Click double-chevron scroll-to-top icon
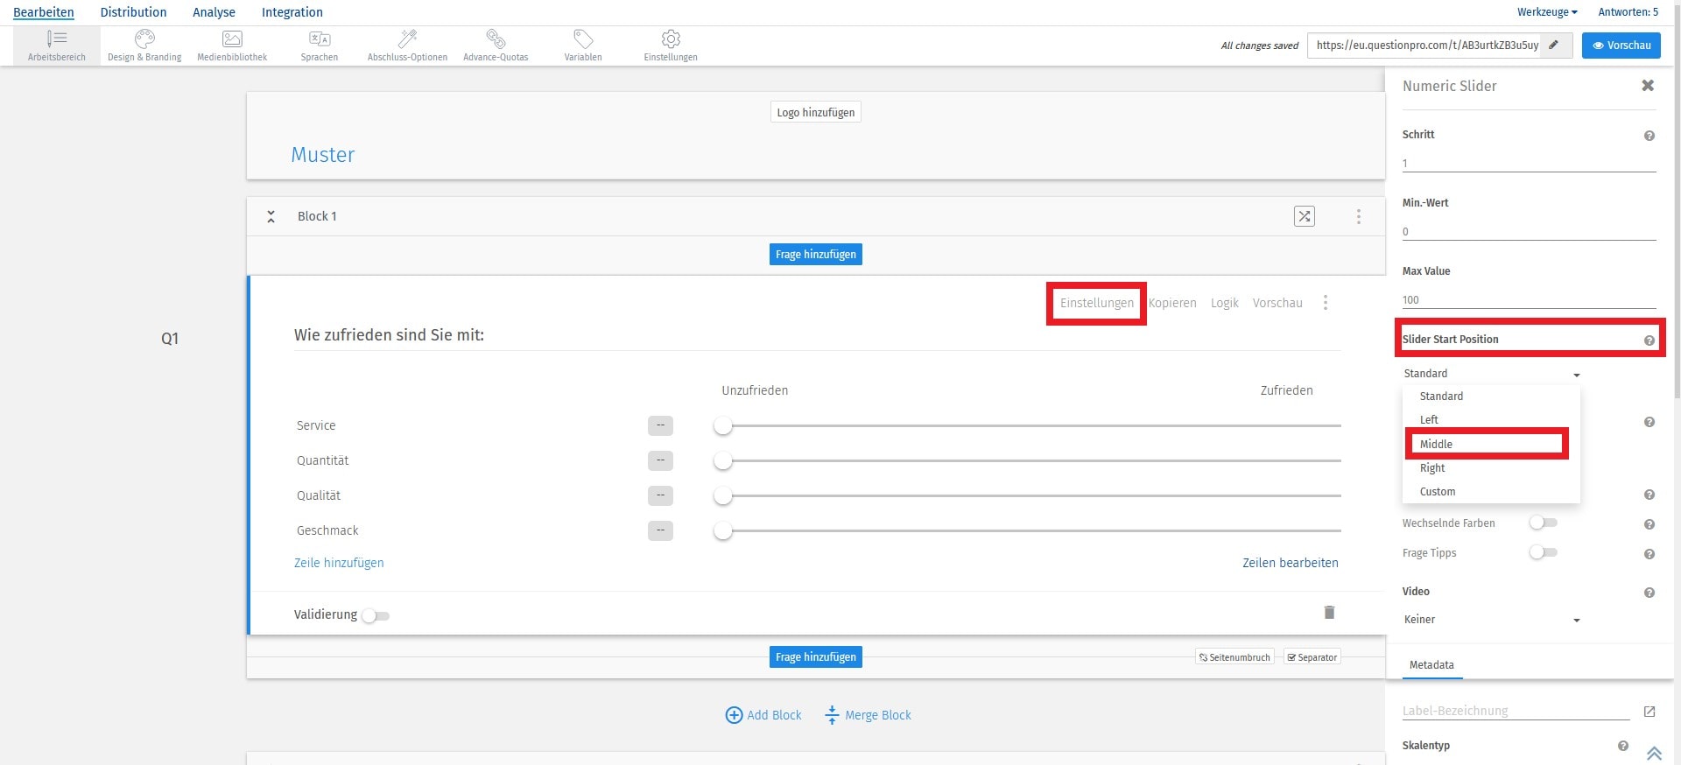 coord(1654,754)
